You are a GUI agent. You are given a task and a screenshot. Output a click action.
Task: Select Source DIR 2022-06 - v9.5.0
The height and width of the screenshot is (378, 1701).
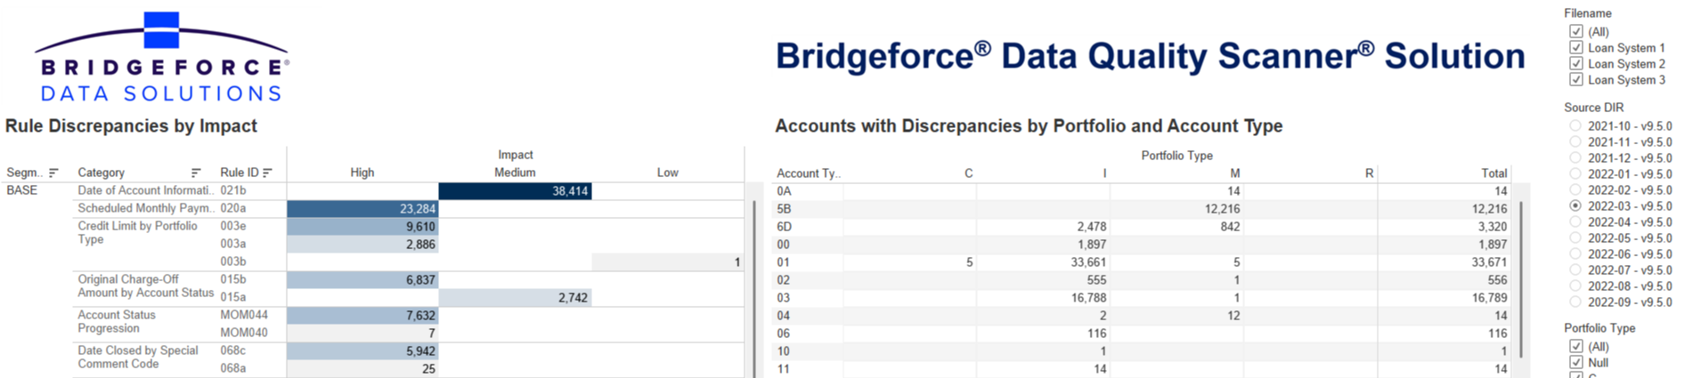[1575, 253]
